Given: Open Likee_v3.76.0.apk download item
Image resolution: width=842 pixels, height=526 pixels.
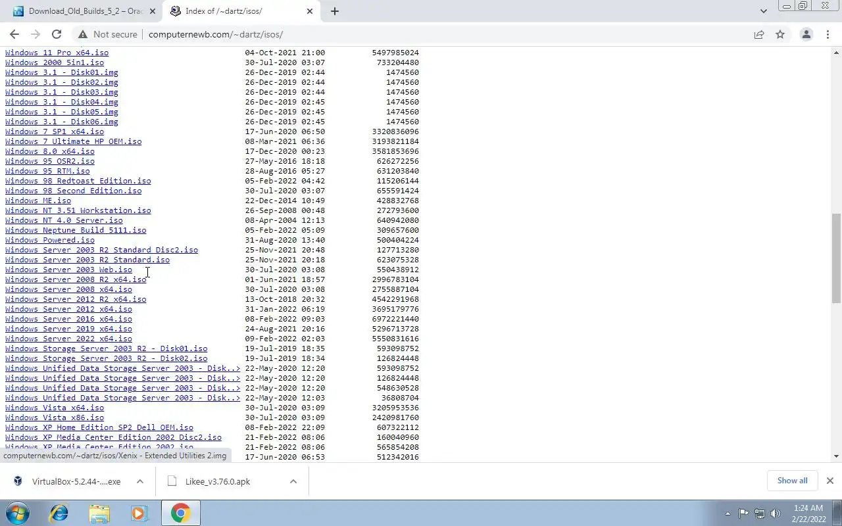Looking at the screenshot, I should pos(217,481).
